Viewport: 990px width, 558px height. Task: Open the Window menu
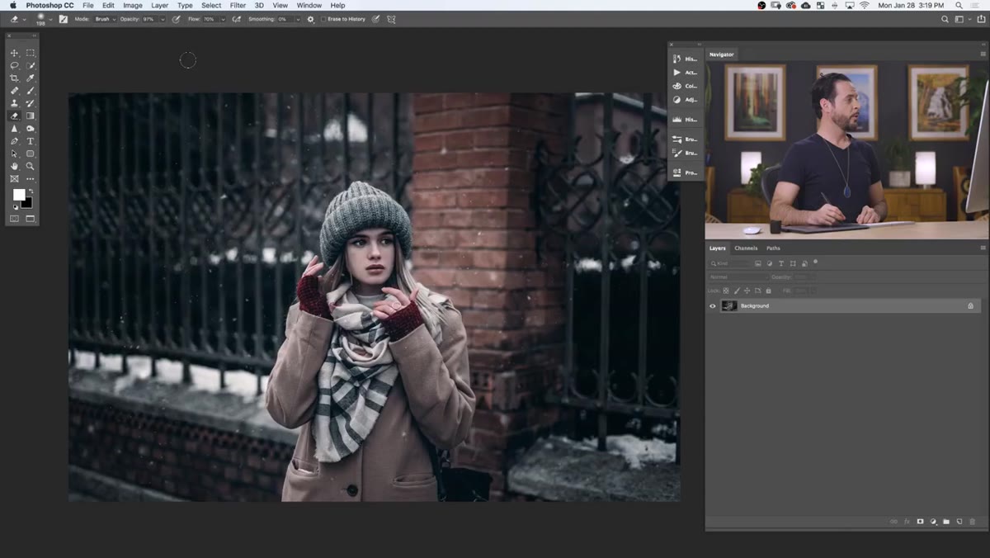(x=309, y=5)
